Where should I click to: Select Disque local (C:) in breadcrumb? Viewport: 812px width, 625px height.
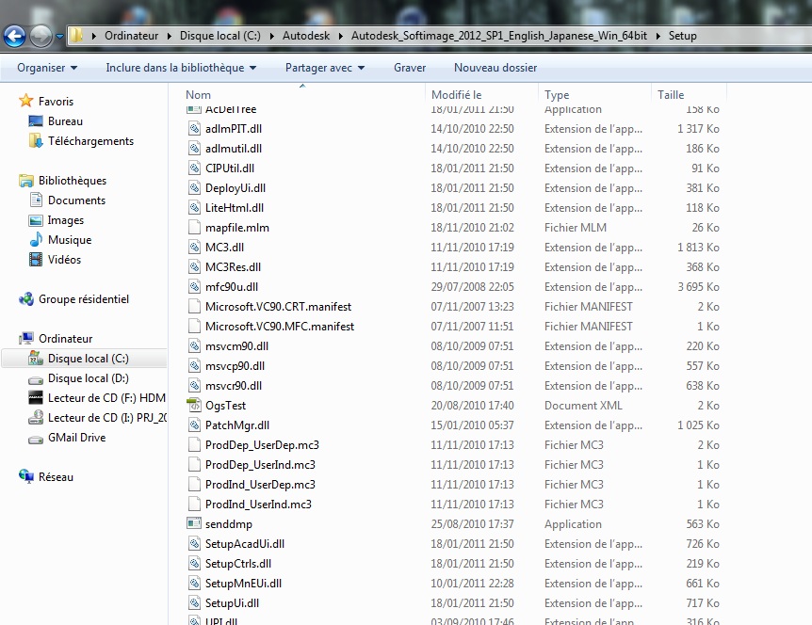[220, 36]
